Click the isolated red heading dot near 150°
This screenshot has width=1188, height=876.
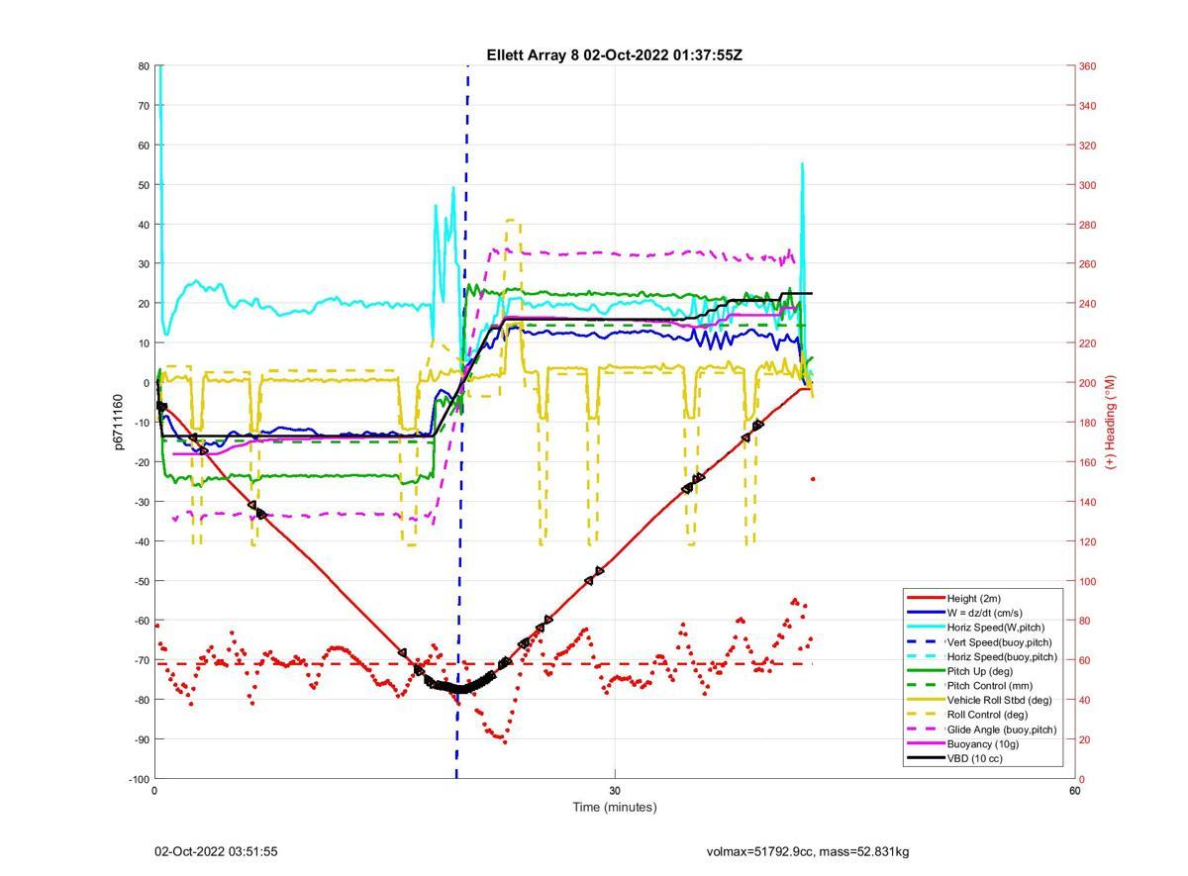[x=813, y=479]
